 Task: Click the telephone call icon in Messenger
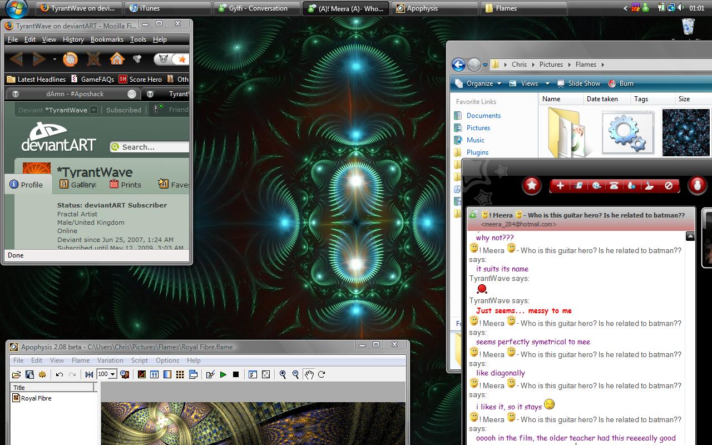click(614, 186)
